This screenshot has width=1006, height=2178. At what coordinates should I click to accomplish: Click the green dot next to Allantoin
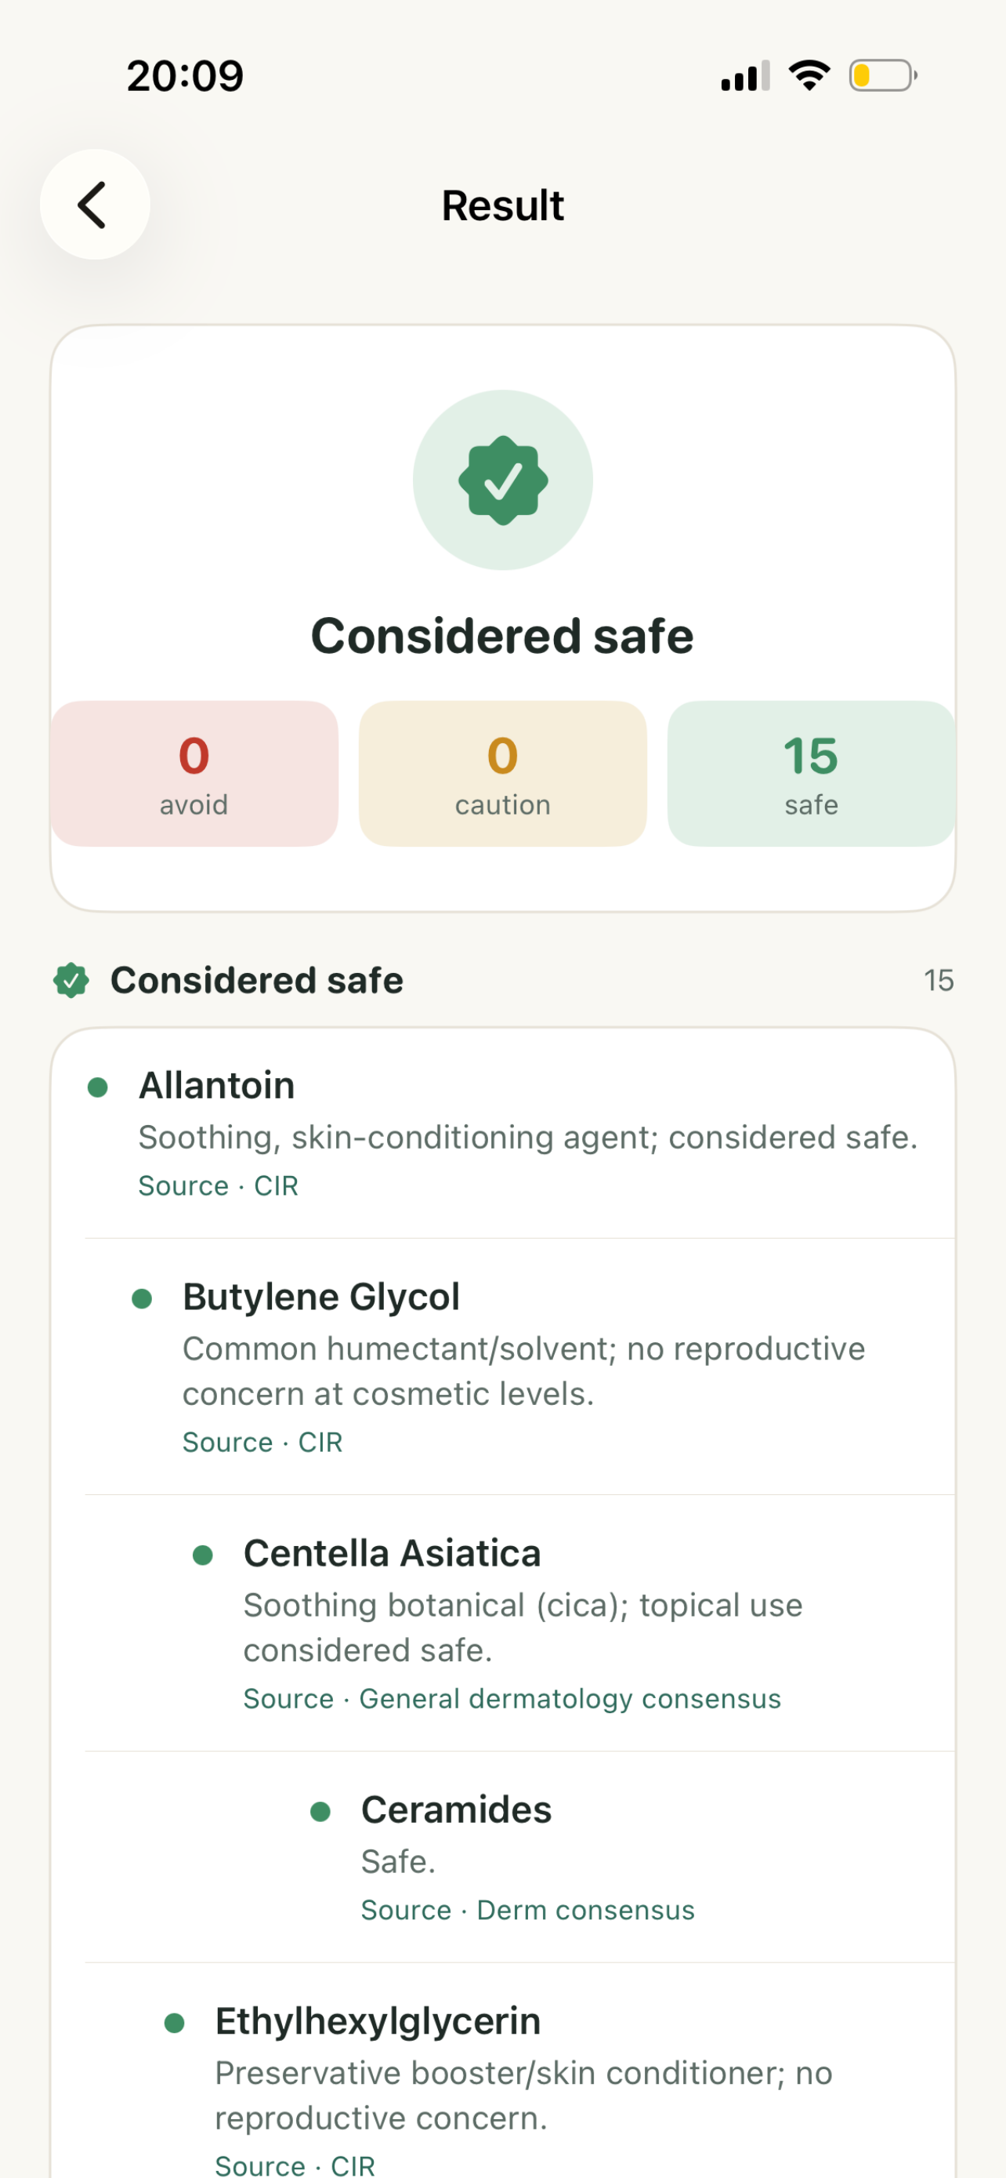coord(98,1087)
